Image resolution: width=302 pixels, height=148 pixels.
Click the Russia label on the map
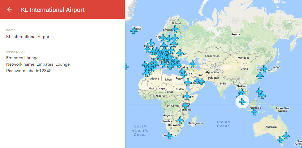(x=236, y=34)
